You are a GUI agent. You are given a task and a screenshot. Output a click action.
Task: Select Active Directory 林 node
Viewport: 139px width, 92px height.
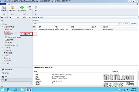point(11,45)
